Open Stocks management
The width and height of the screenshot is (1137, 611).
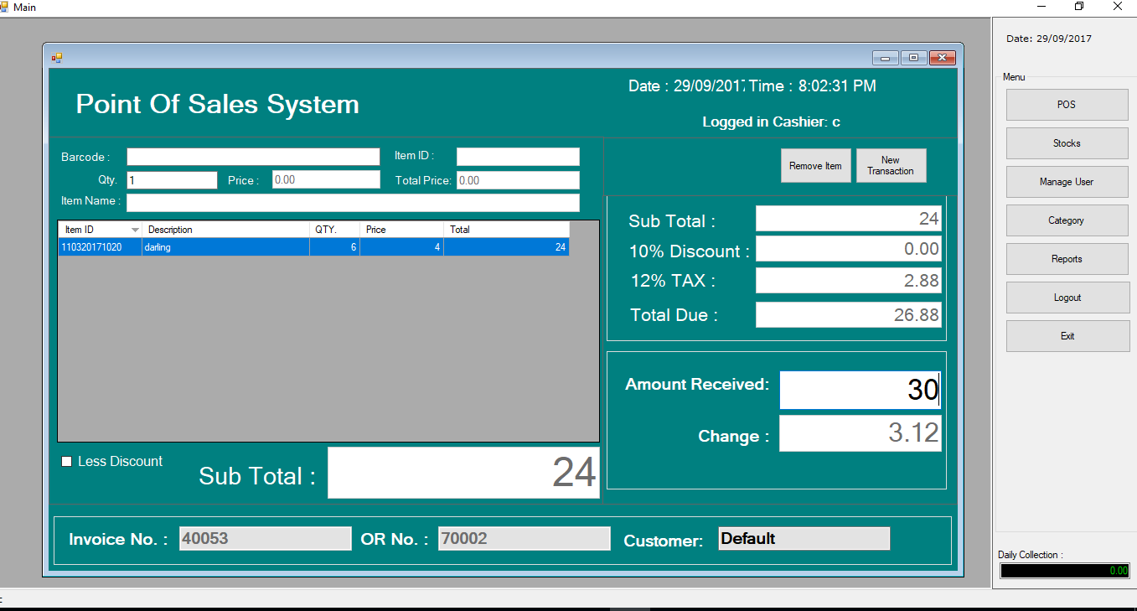point(1066,142)
